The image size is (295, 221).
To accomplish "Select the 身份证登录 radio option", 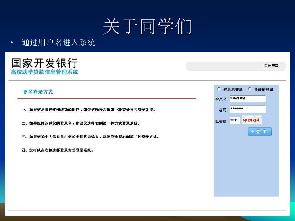I will tap(249, 89).
